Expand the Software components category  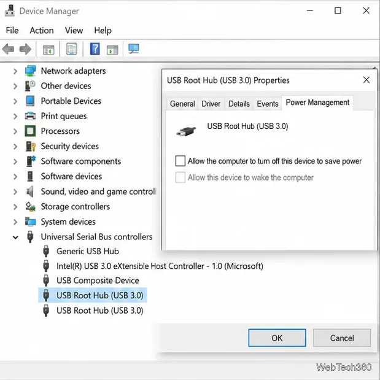(15, 161)
